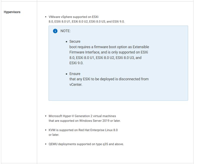Click the bullet dot before KVM
The width and height of the screenshot is (200, 164).
(46, 130)
